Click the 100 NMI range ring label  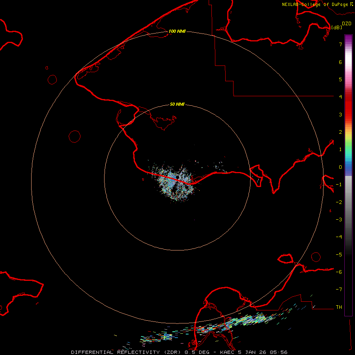coord(177,31)
